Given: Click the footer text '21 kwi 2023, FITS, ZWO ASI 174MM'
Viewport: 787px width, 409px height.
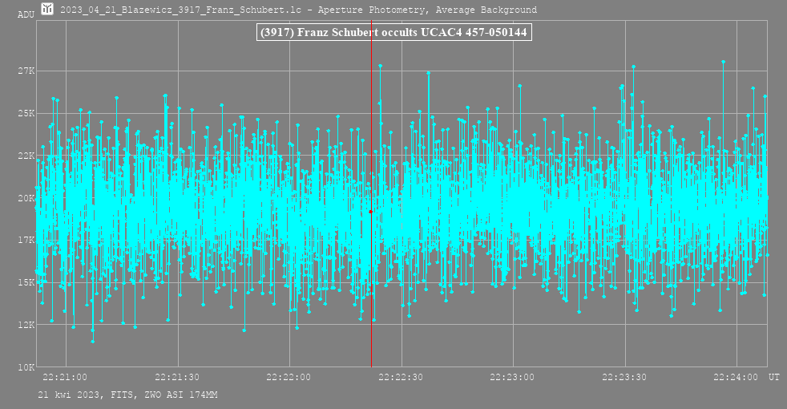Looking at the screenshot, I should [x=127, y=395].
